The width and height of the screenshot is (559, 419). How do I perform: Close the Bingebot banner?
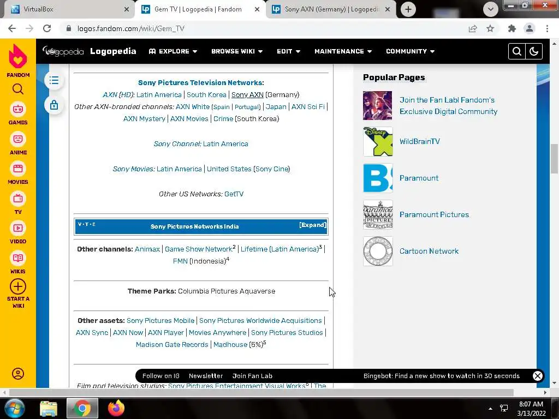point(537,375)
